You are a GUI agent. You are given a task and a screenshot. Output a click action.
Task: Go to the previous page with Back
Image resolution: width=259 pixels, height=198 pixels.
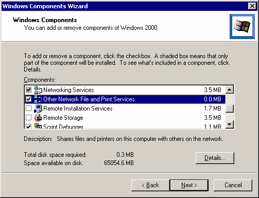pyautogui.click(x=150, y=185)
